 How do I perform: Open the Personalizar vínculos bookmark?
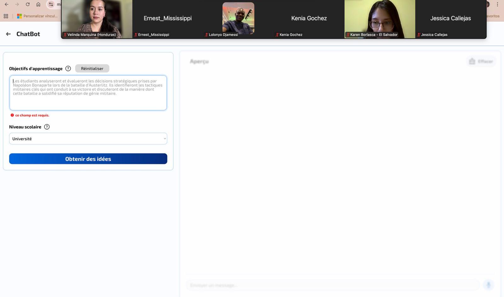[37, 16]
